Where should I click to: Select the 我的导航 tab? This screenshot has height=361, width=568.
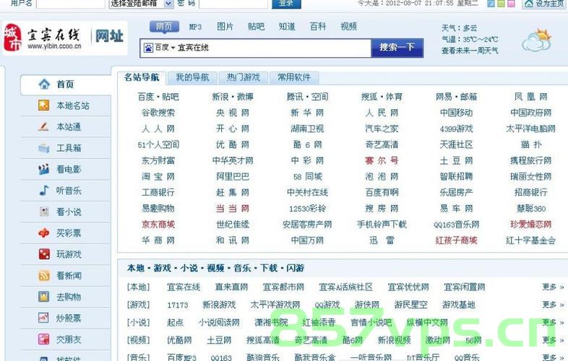click(192, 77)
